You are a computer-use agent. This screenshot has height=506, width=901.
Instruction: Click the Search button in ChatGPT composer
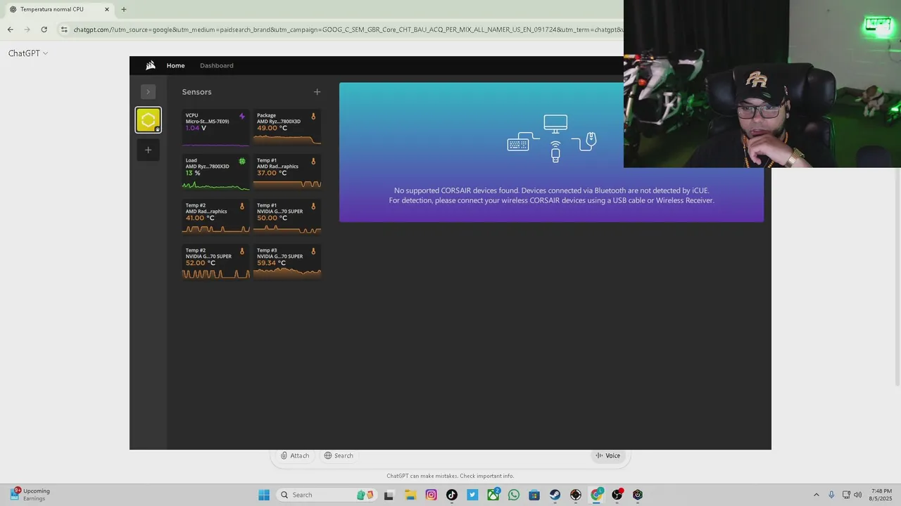[339, 455]
